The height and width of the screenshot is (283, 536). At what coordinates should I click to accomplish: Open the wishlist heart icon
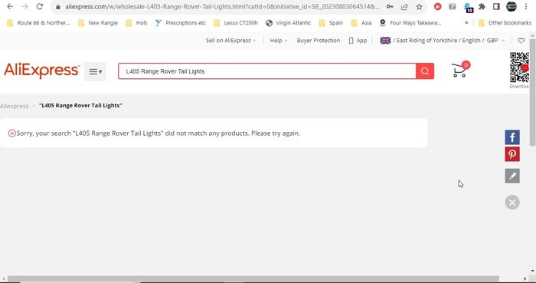(x=521, y=41)
